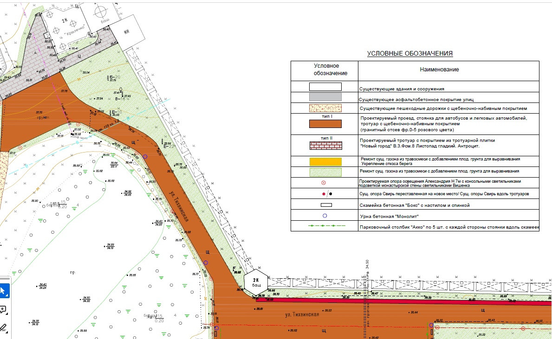Click the blue urn circle symbol in legend
552x339 pixels.
tap(325, 216)
